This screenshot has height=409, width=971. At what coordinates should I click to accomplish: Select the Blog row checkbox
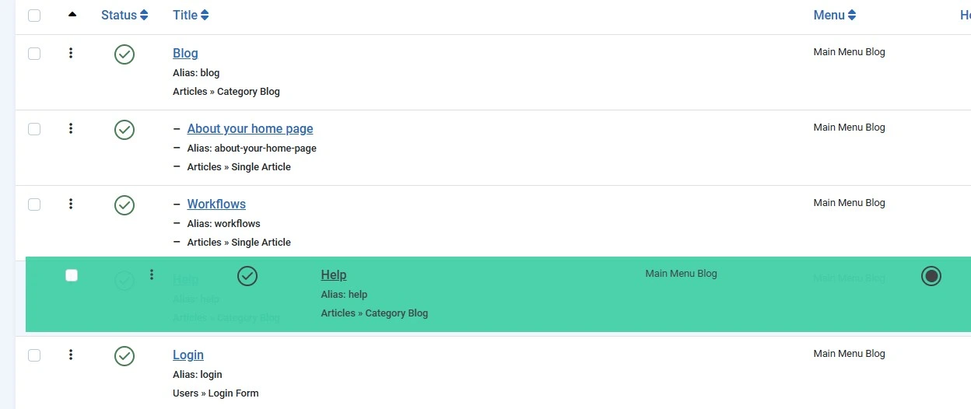click(34, 54)
